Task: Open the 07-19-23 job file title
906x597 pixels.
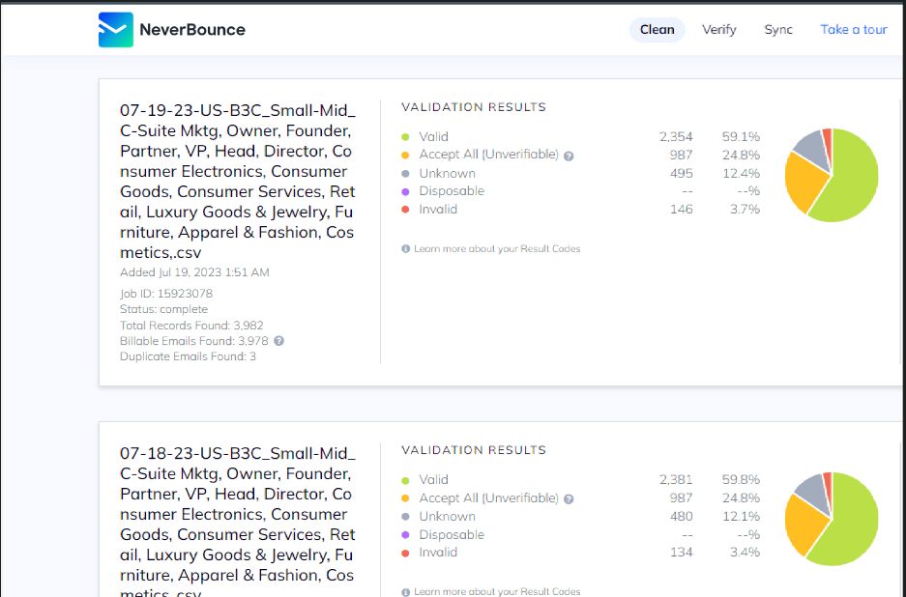Action: click(x=237, y=182)
